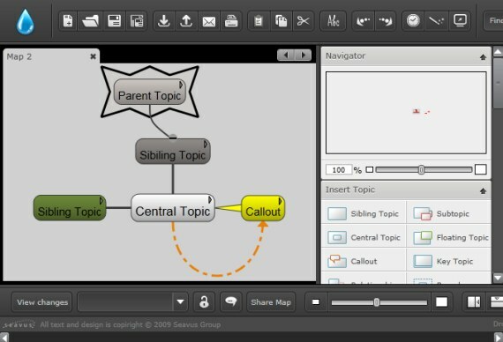
Task: Select the yellow Callout node
Action: coord(263,208)
